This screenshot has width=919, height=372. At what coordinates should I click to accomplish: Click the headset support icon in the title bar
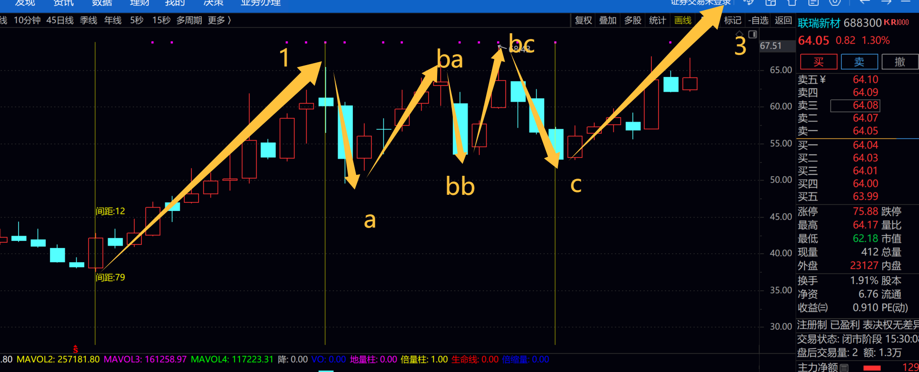[749, 2]
